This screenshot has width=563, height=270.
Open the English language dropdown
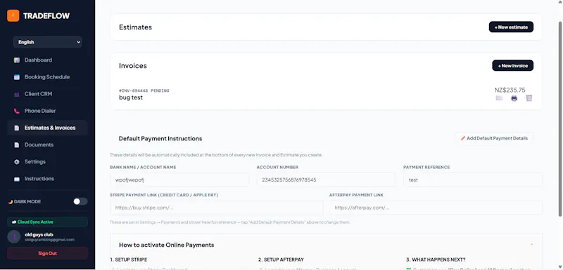point(47,42)
